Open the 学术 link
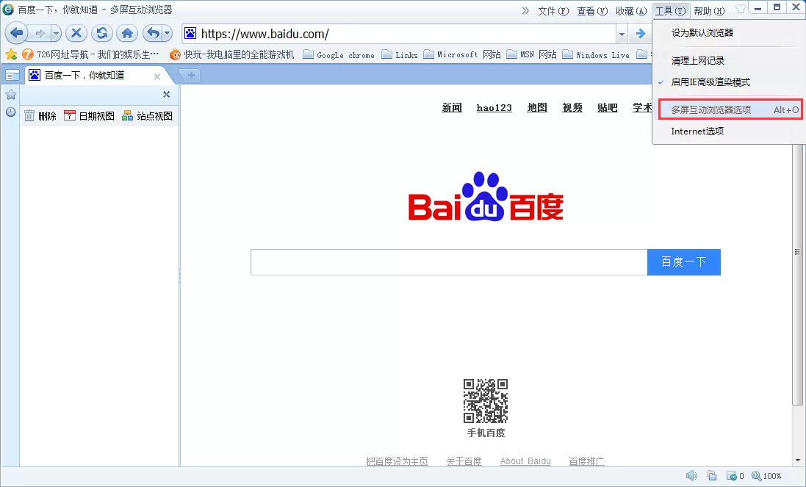This screenshot has width=806, height=487. (x=642, y=107)
